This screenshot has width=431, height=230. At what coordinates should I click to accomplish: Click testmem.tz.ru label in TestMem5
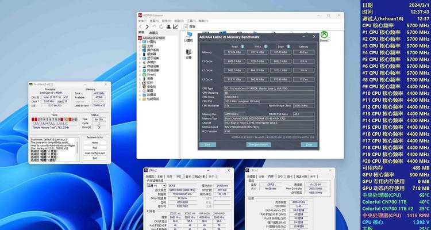[x=95, y=137]
